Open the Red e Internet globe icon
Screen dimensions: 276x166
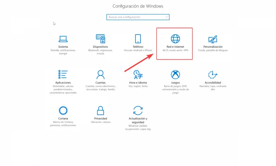pyautogui.click(x=175, y=38)
